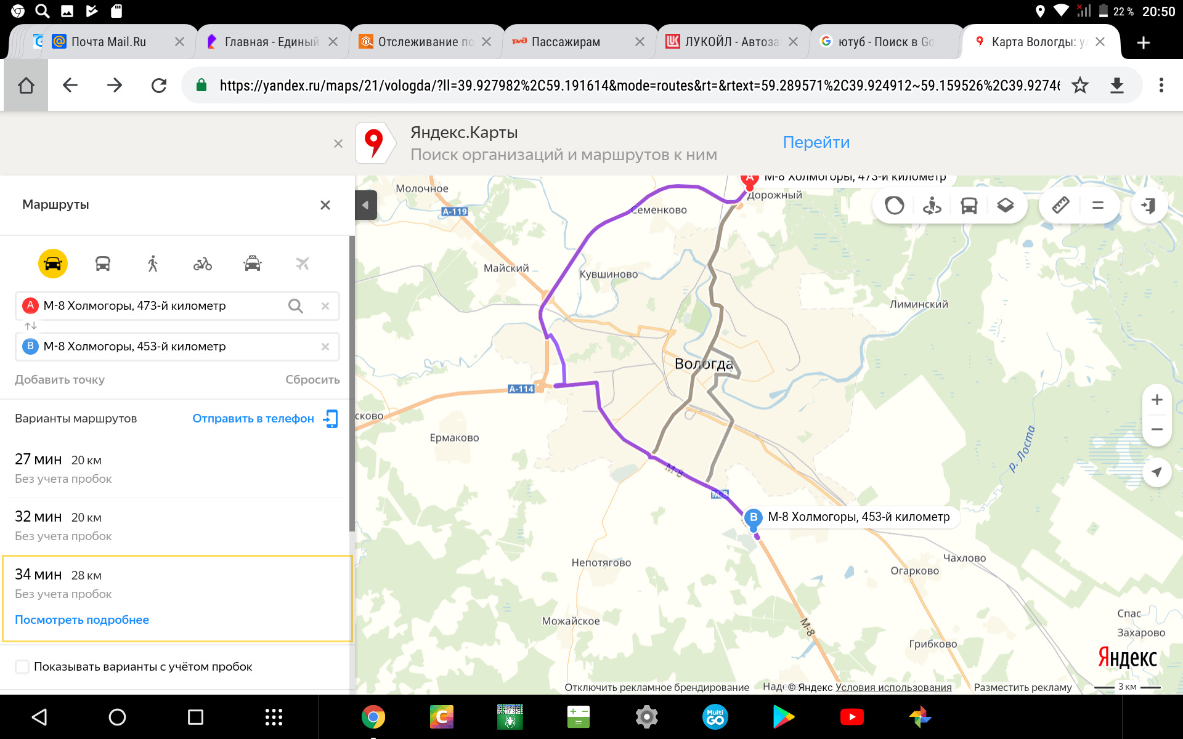
Task: Select bus public transport route mode
Action: pos(103,264)
